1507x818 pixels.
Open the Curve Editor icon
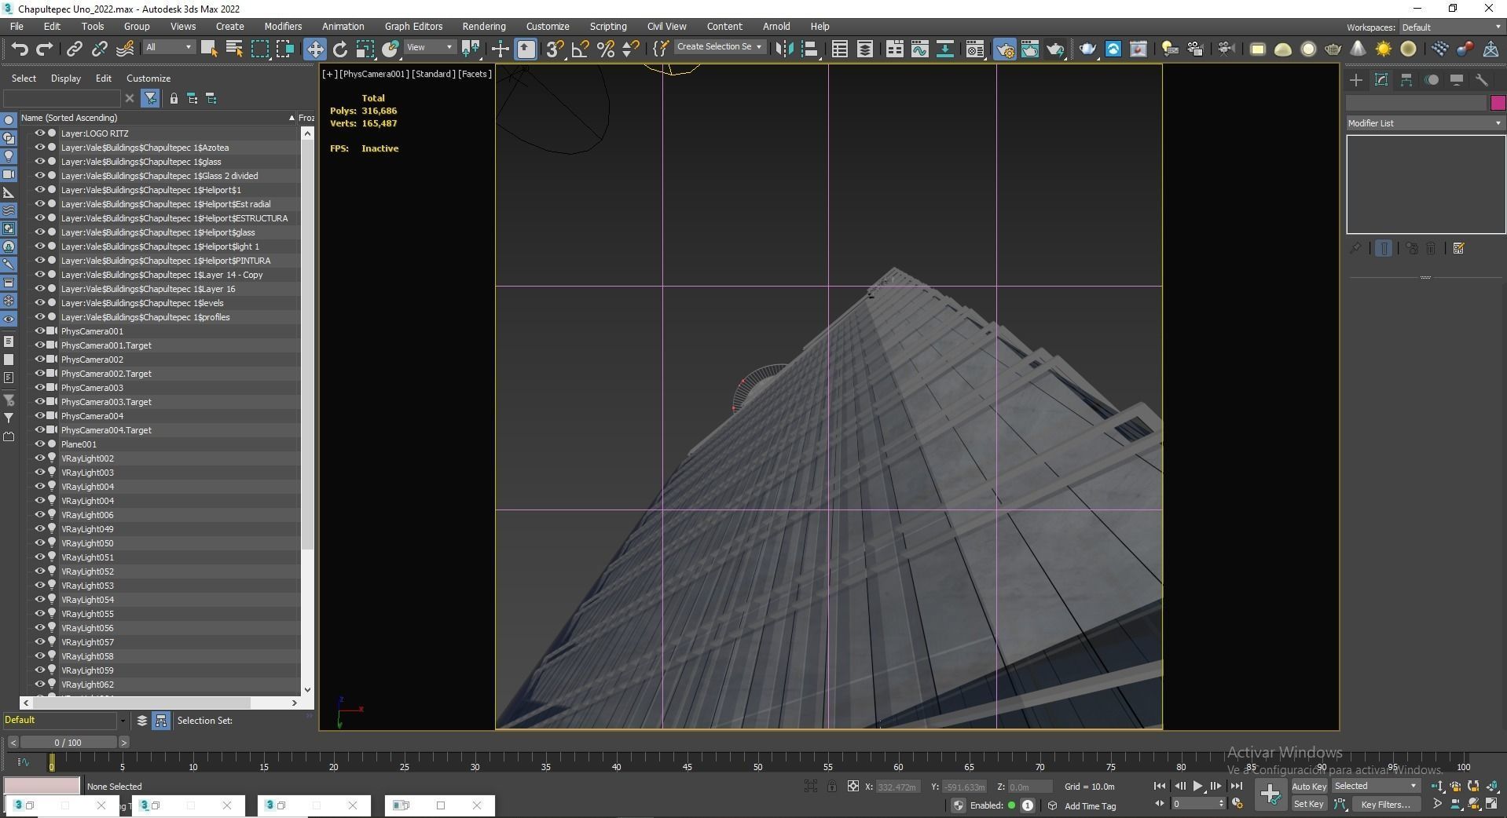point(919,49)
